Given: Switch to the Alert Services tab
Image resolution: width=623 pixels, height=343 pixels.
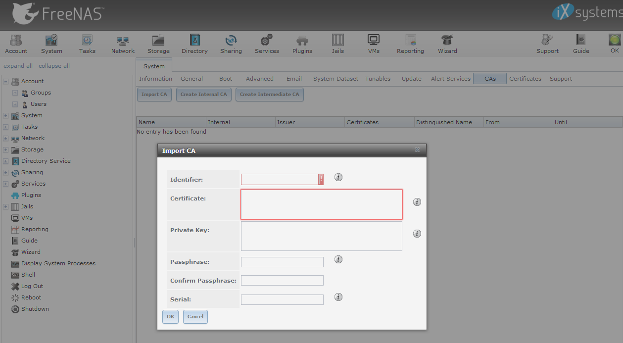Looking at the screenshot, I should 451,79.
